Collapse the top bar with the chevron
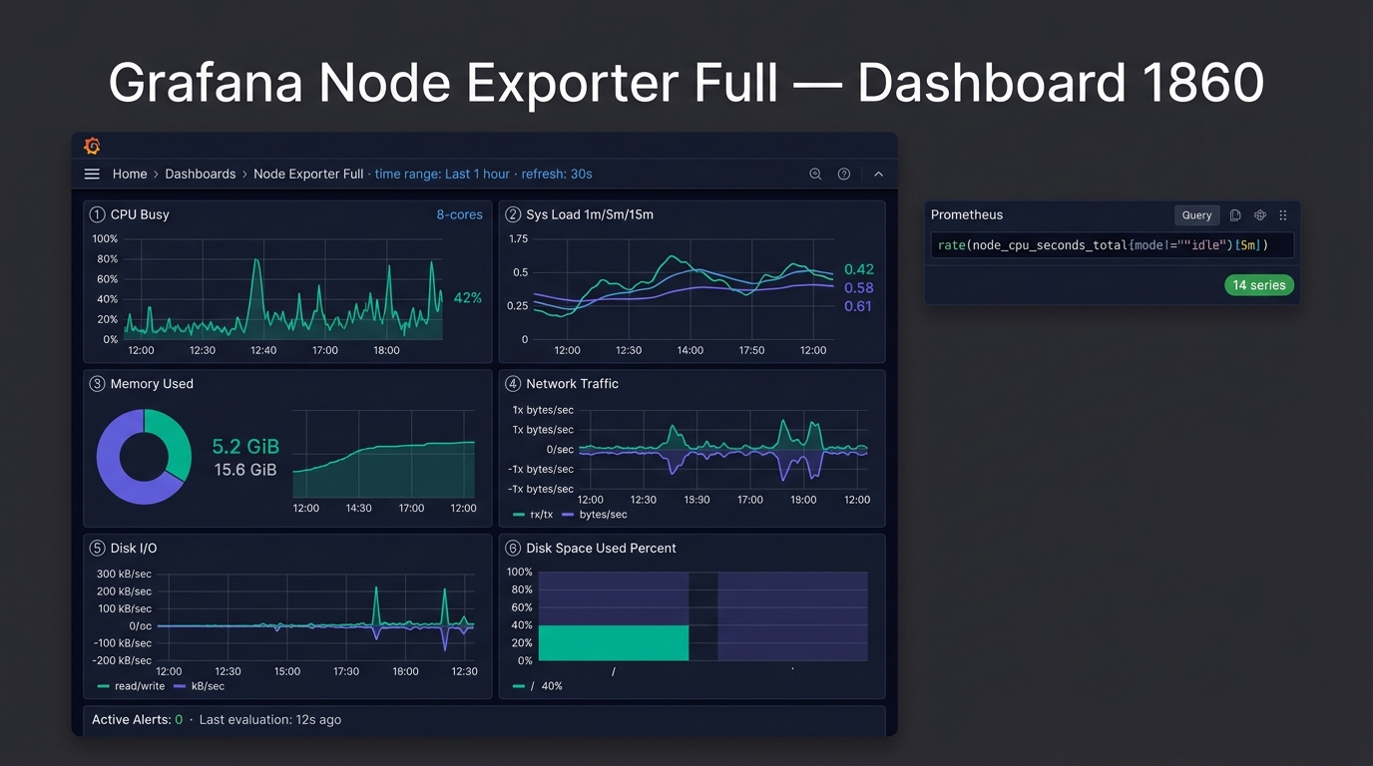Screen dimensions: 1373x766 click(878, 174)
